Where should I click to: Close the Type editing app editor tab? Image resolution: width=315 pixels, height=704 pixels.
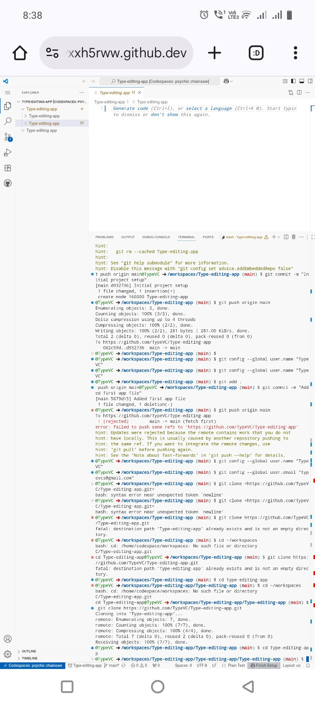pyautogui.click(x=140, y=92)
